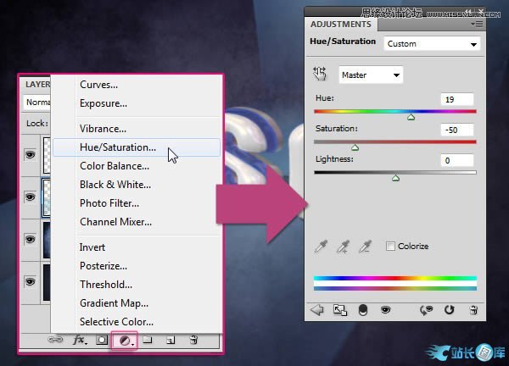
Task: Click the add layer style fx icon
Action: click(80, 341)
